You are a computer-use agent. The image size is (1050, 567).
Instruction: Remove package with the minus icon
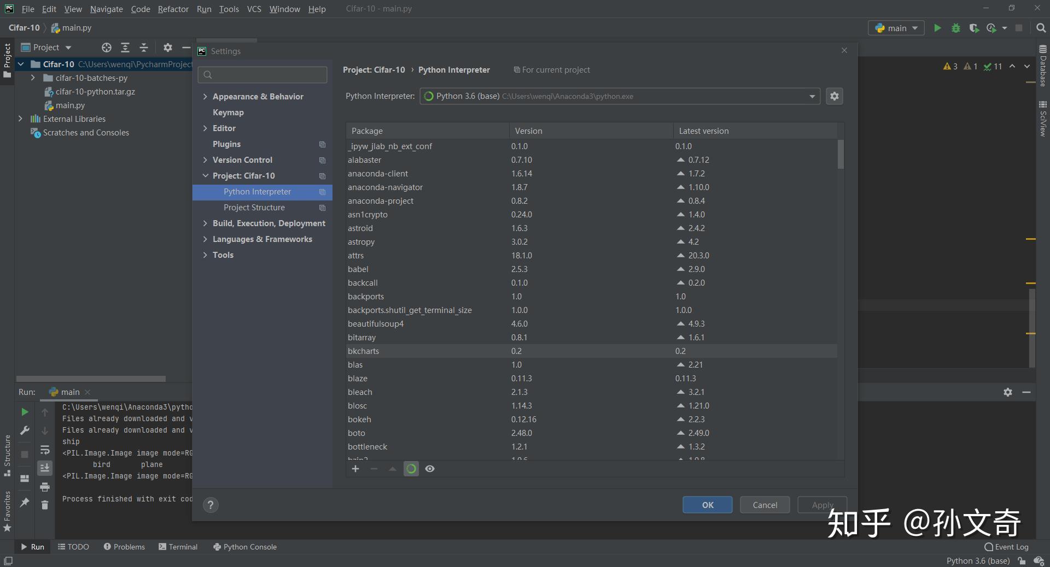[374, 469]
